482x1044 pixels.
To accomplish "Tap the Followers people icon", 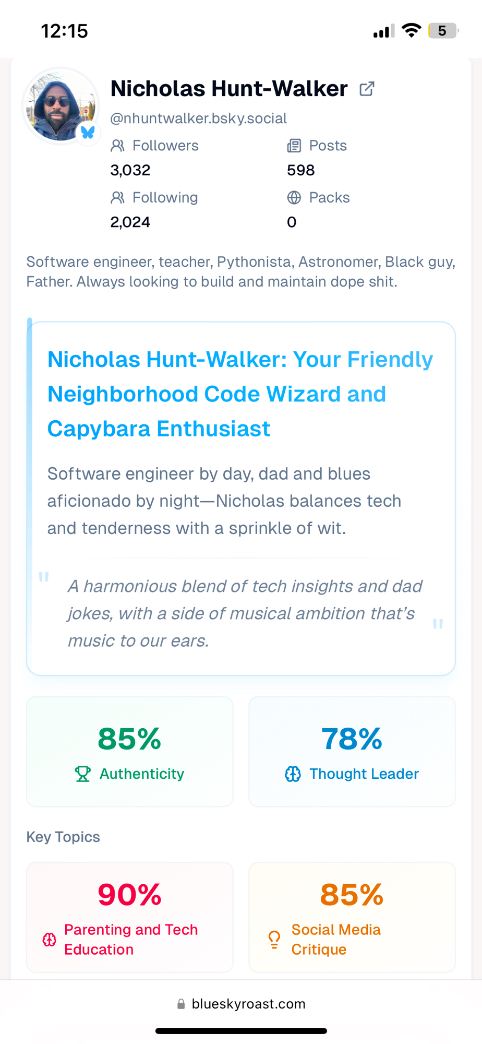I will (x=118, y=146).
